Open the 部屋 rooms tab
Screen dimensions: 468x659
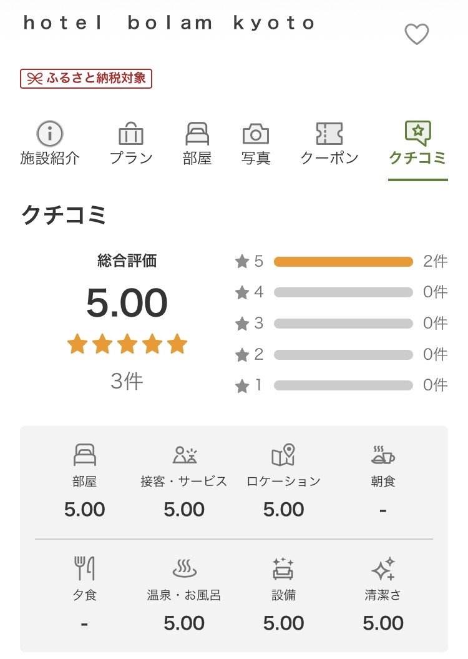[197, 144]
